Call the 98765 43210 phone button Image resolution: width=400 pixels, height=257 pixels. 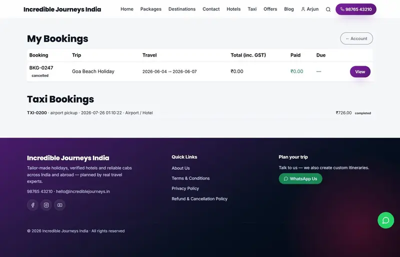coord(356,9)
